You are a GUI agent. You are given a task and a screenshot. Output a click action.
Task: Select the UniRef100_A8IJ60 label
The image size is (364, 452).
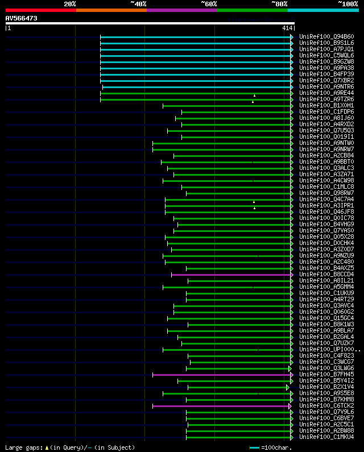(326, 118)
